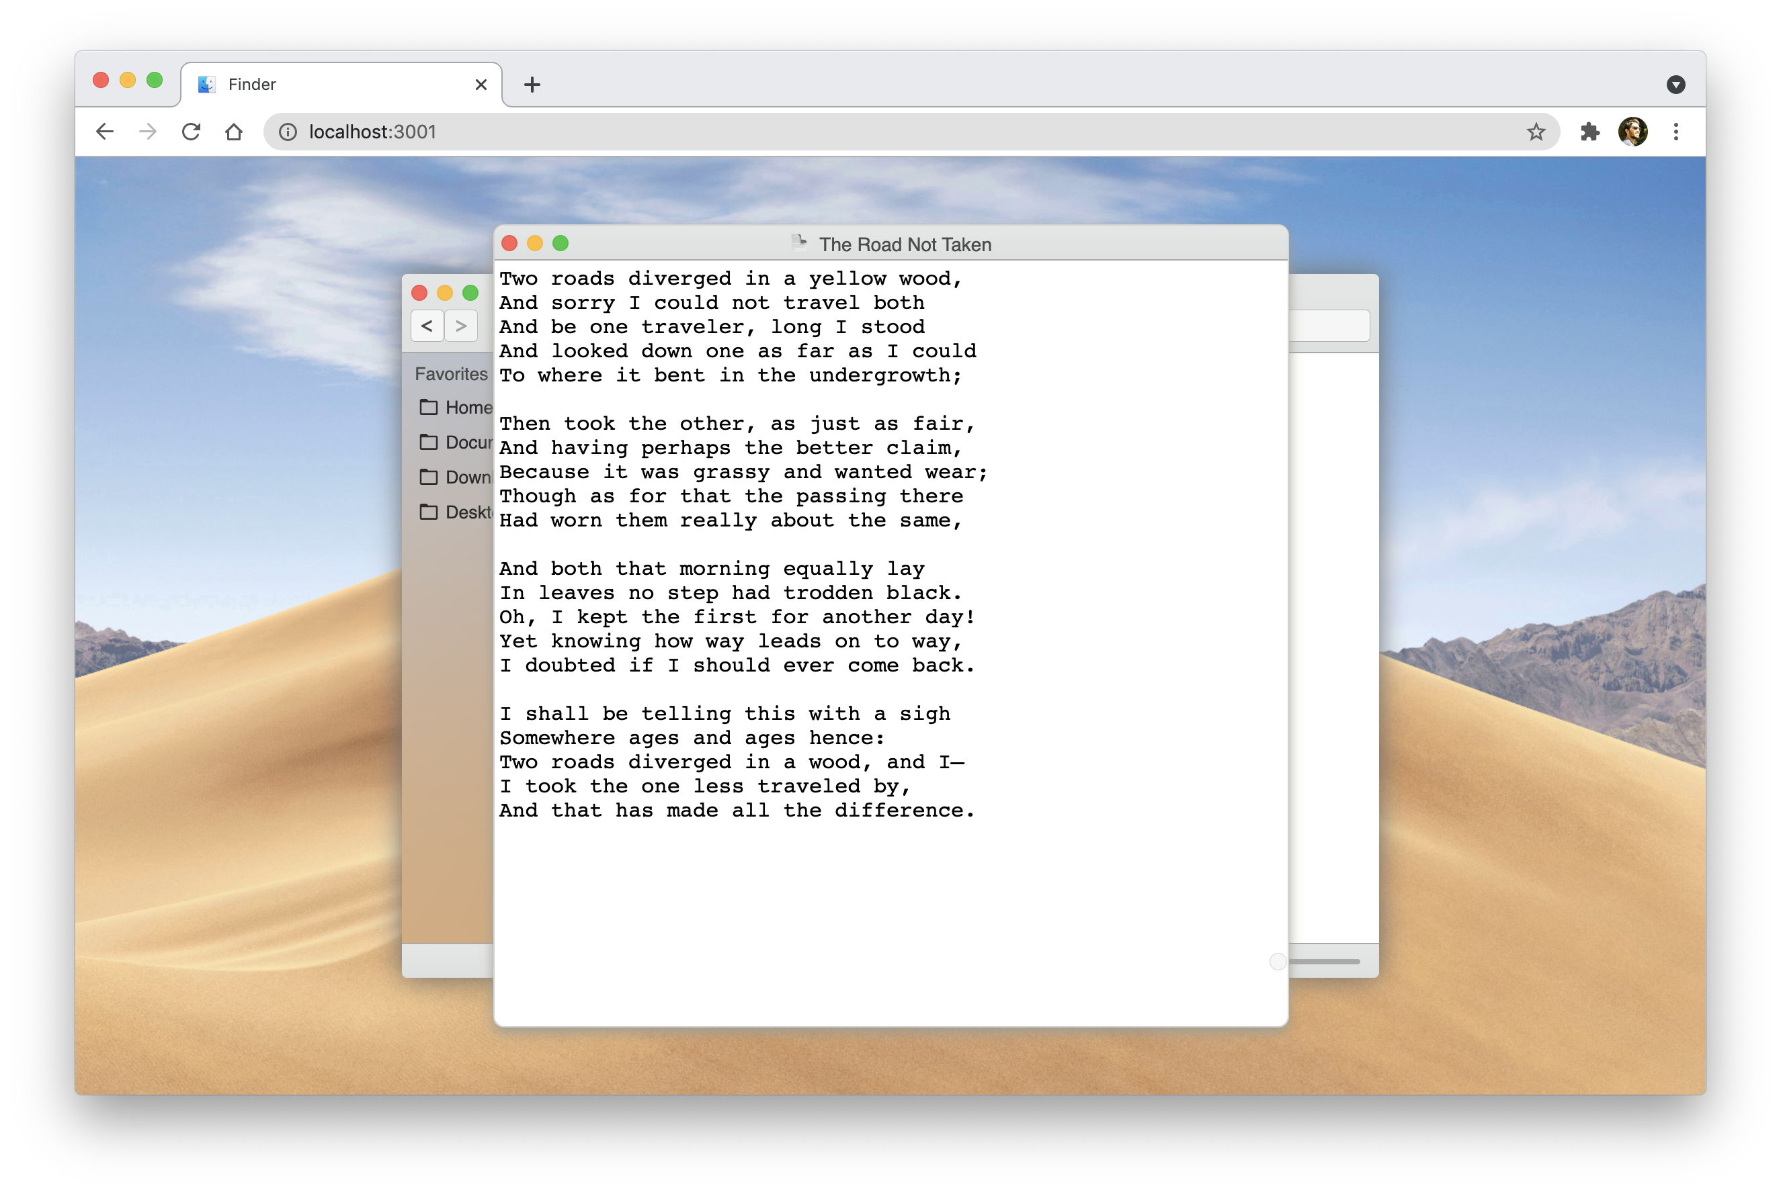The width and height of the screenshot is (1781, 1194).
Task: Minimize the Finder window behind
Action: pos(445,293)
